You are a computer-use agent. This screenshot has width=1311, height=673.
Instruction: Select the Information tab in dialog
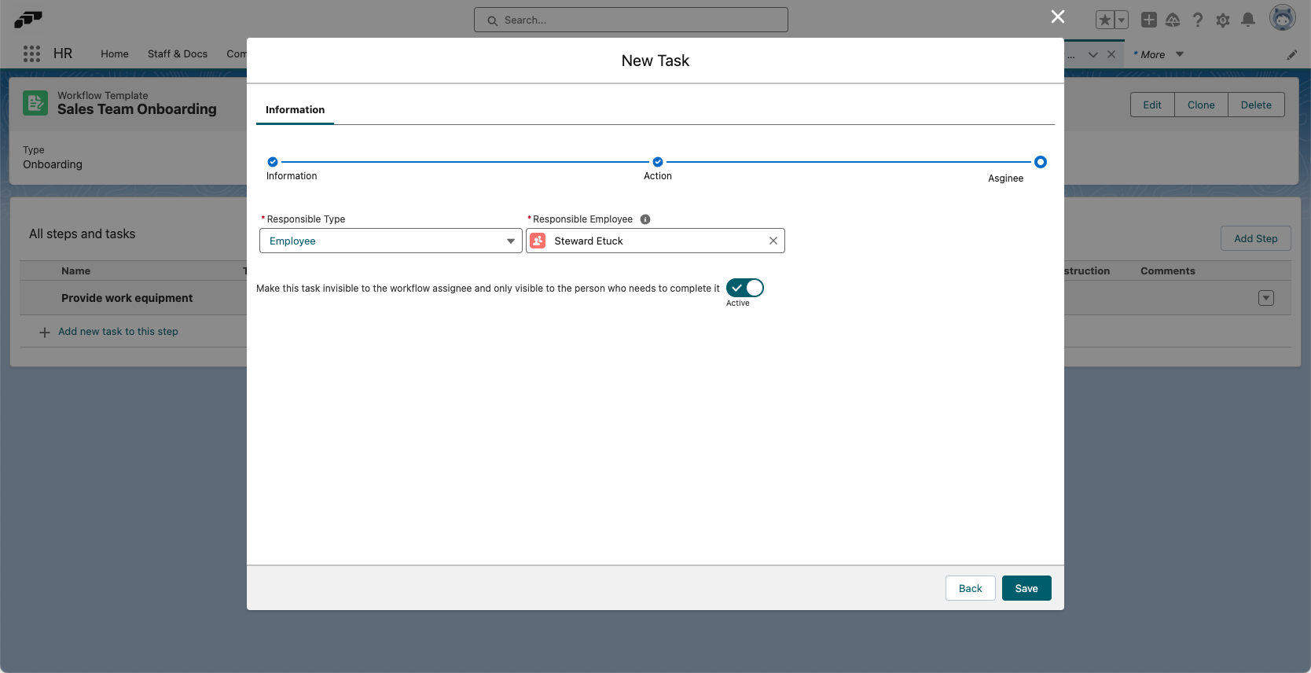295,110
